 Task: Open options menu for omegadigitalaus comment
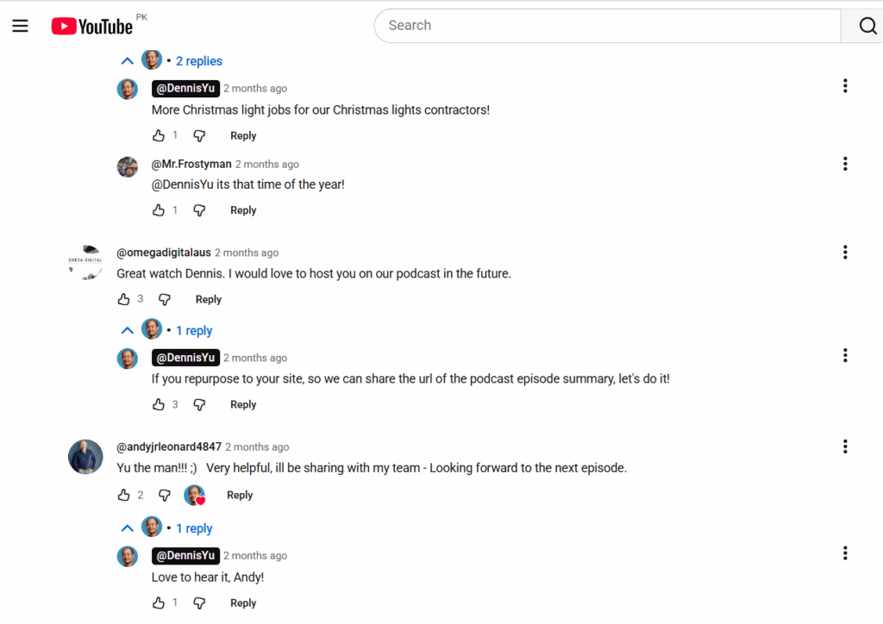click(845, 253)
